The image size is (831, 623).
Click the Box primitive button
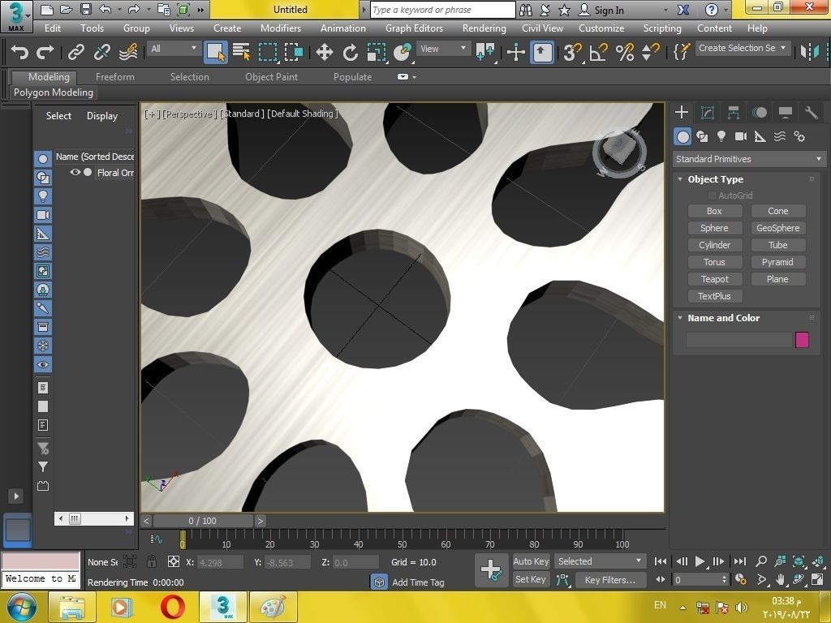[x=714, y=211]
